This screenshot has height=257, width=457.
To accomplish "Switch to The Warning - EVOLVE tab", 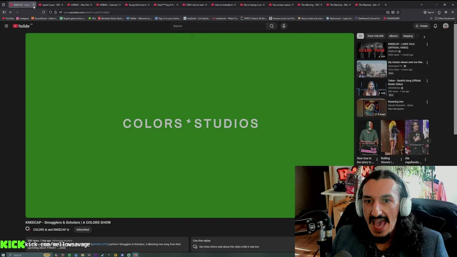I will pos(310,5).
